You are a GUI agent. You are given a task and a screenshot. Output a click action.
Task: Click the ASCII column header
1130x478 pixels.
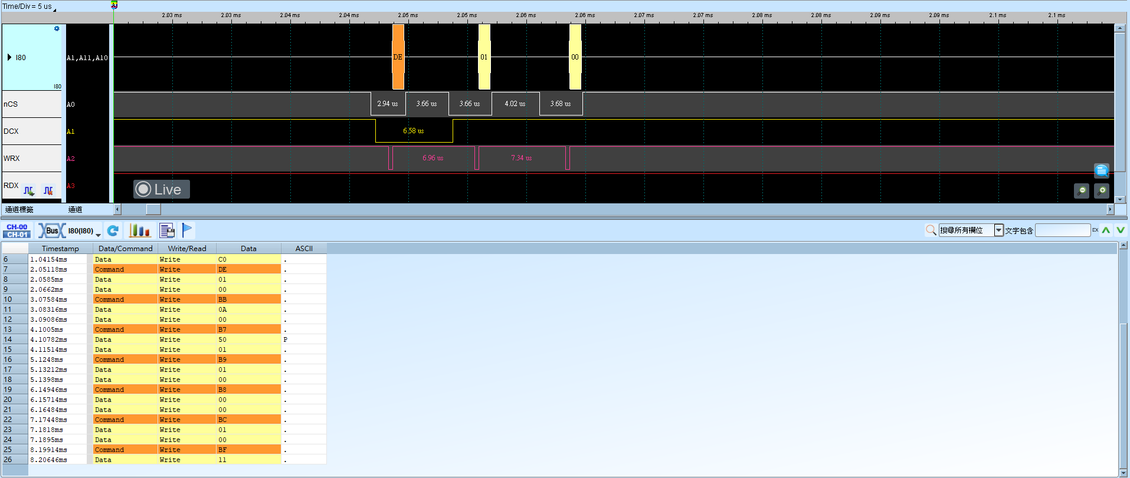click(x=304, y=249)
